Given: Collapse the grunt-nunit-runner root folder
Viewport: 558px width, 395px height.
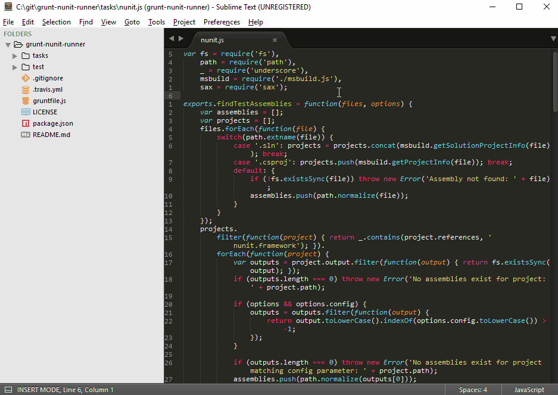Looking at the screenshot, I should click(8, 45).
